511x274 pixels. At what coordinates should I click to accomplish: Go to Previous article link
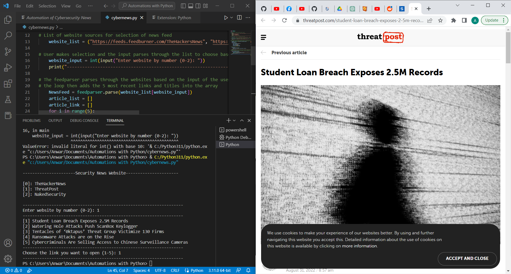coord(289,53)
